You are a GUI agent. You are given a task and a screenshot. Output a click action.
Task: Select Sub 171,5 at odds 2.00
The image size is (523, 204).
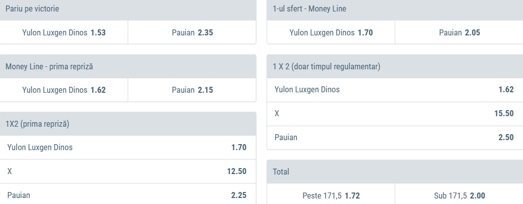(459, 196)
